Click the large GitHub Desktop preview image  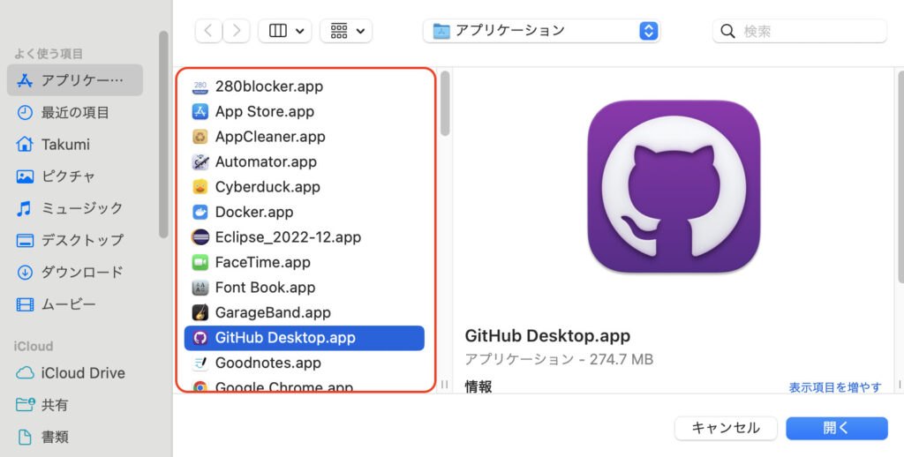674,186
